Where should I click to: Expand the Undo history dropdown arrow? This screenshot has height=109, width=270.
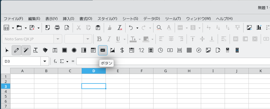(137, 28)
